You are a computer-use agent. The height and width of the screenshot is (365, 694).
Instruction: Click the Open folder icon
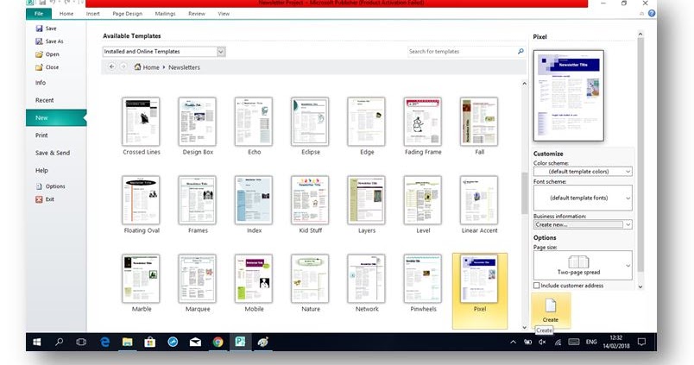pos(39,54)
